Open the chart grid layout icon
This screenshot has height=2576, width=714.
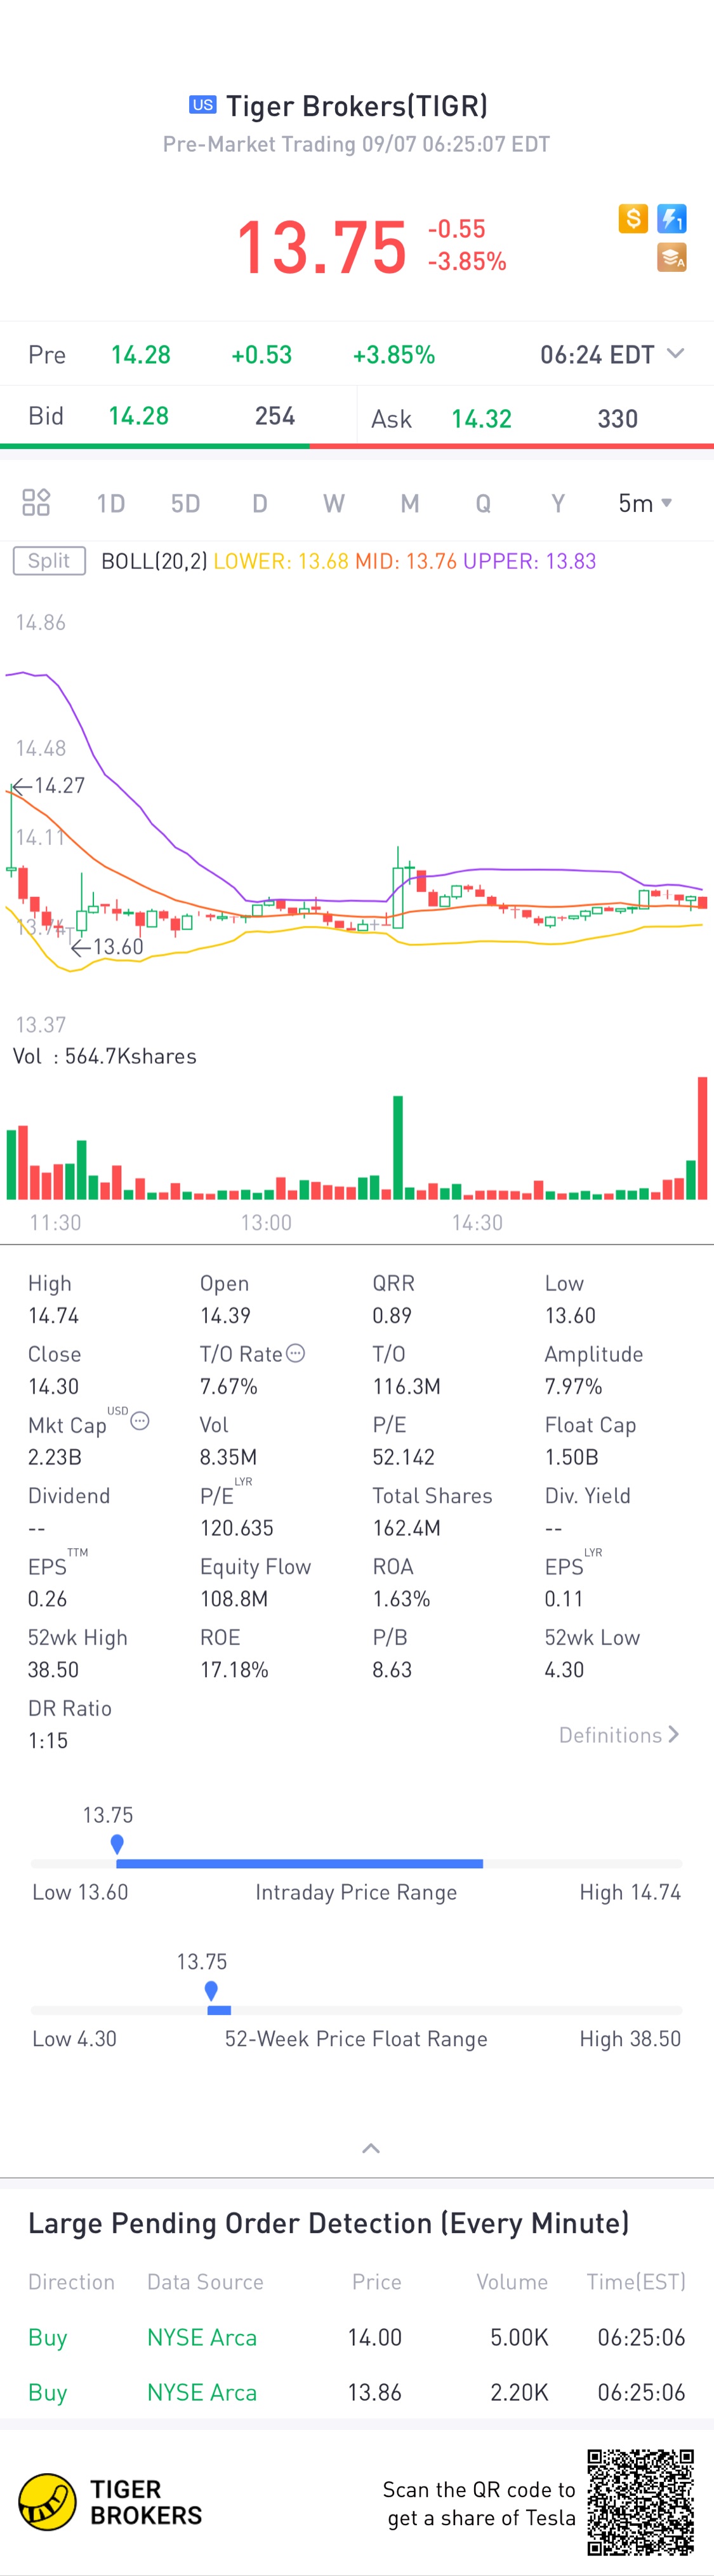[36, 502]
